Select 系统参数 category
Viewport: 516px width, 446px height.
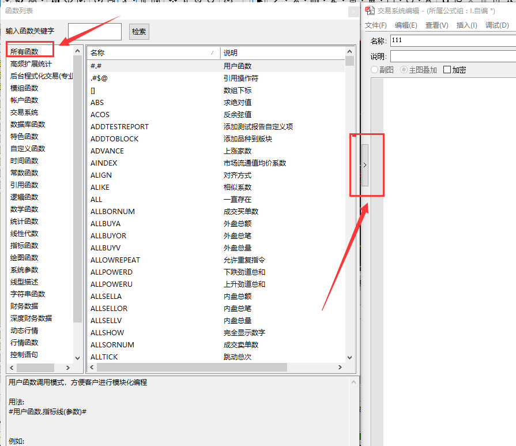pos(24,270)
